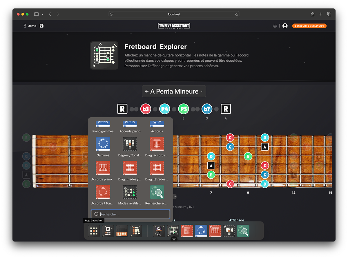This screenshot has width=348, height=258.
Task: Select the P5 interval badge
Action: point(184,109)
